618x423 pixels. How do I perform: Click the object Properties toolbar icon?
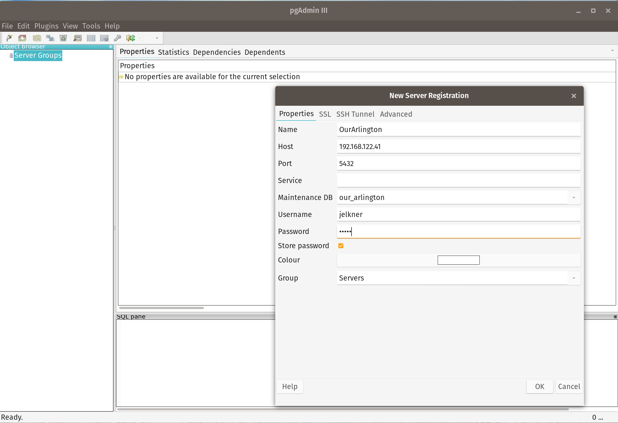point(37,38)
